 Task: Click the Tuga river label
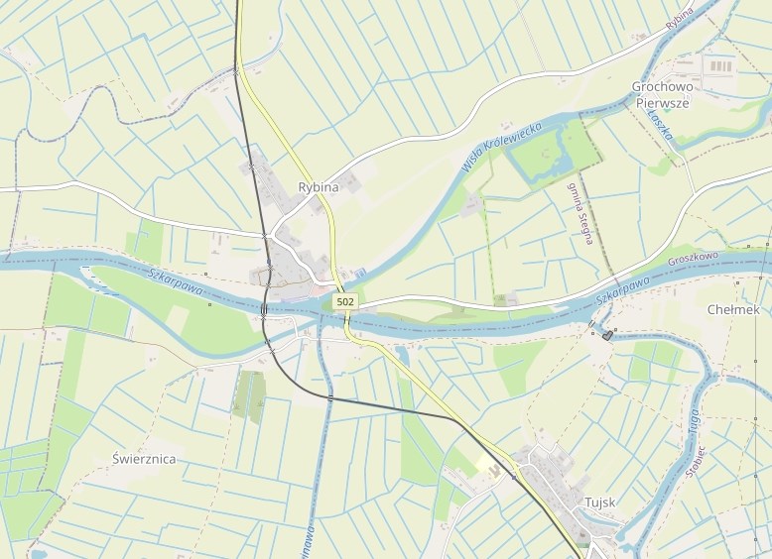[x=694, y=421]
